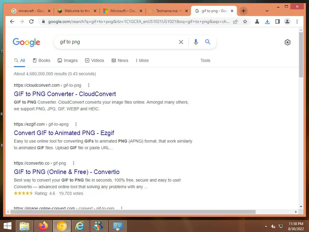Click the scrollbar up arrow
Image resolution: width=309 pixels, height=232 pixels.
pos(301,30)
